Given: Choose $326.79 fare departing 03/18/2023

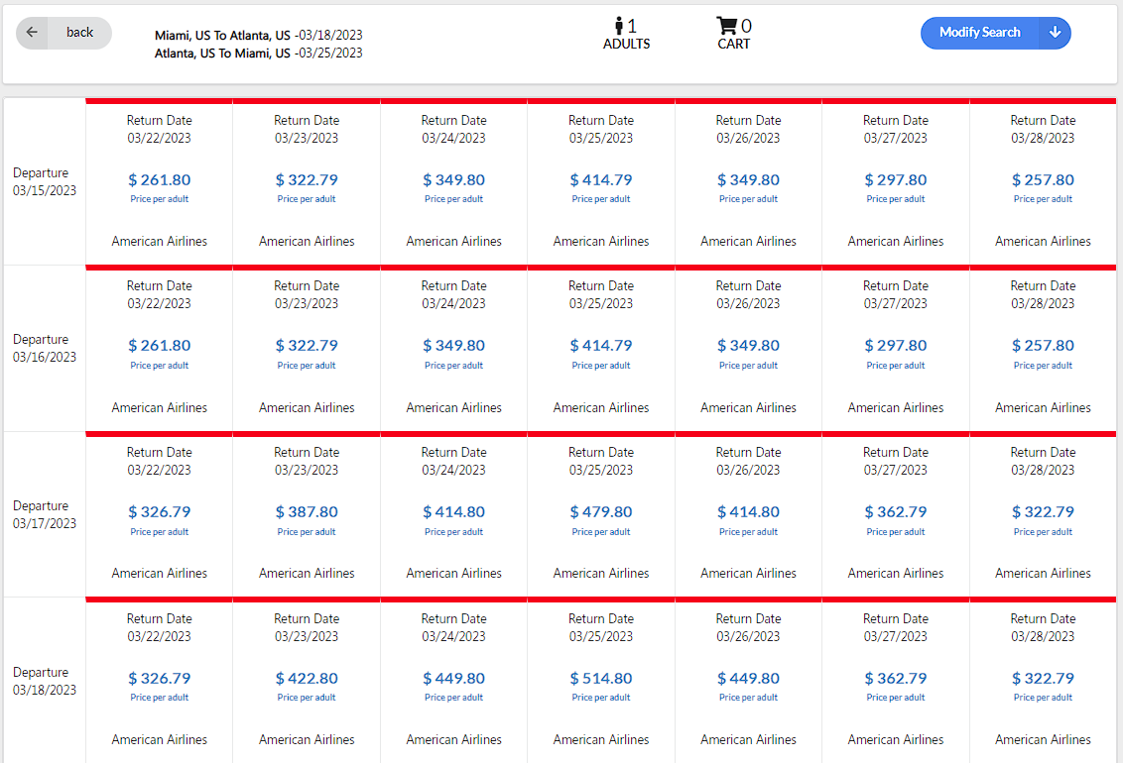Looking at the screenshot, I should click(x=159, y=679).
